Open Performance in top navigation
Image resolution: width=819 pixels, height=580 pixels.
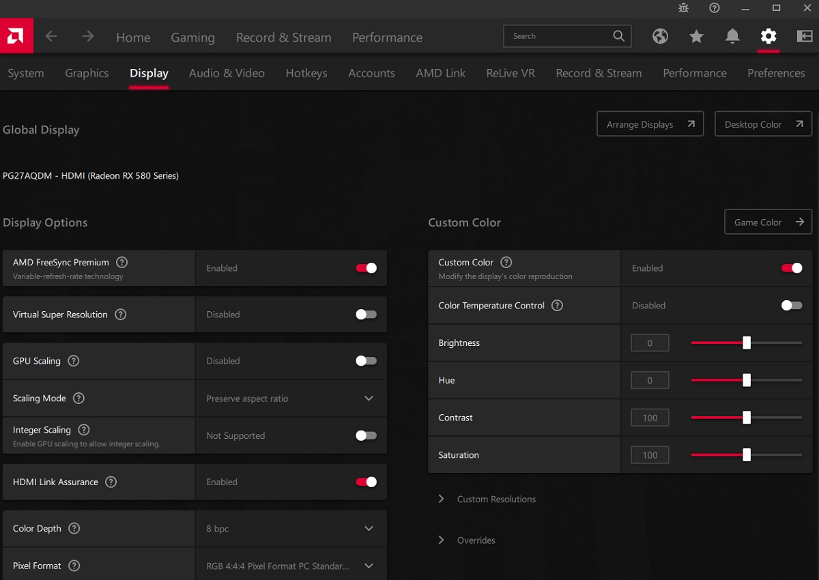(387, 38)
